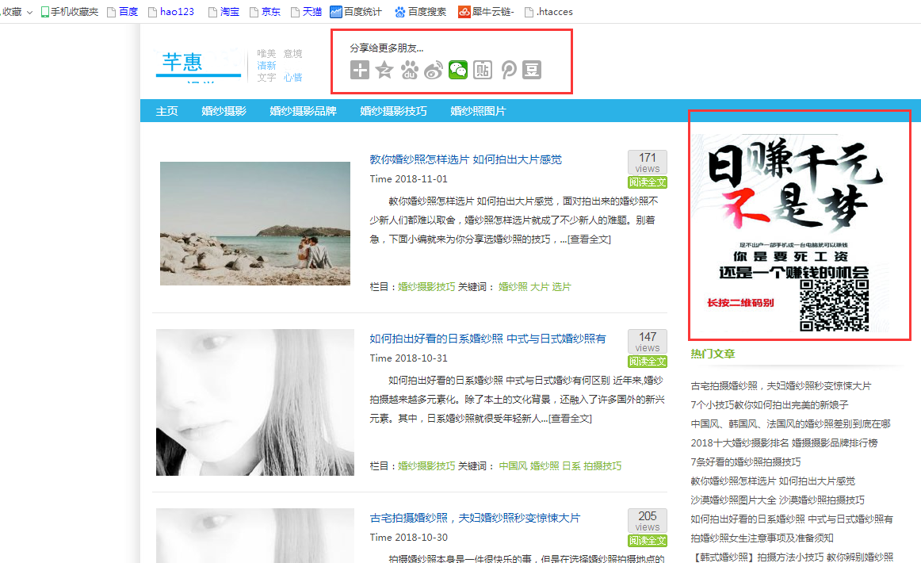Image resolution: width=921 pixels, height=563 pixels.
Task: Share to QQ Zone star icon
Action: tap(384, 70)
